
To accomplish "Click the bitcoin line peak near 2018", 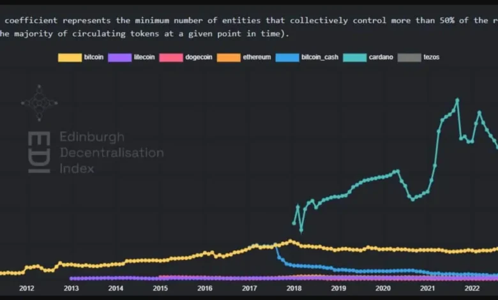I will pyautogui.click(x=290, y=241).
